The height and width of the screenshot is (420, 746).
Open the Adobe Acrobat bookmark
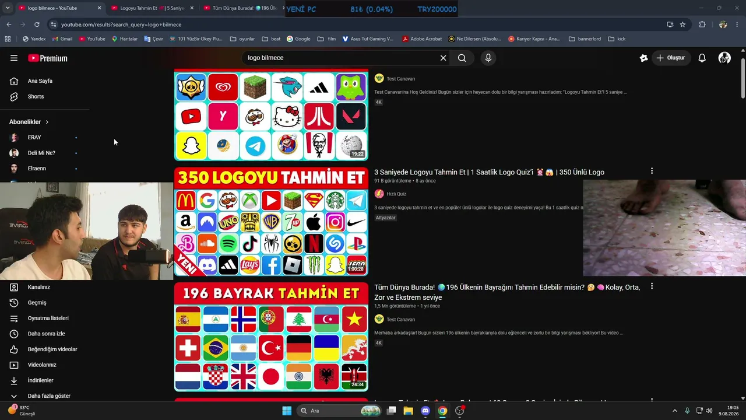422,39
